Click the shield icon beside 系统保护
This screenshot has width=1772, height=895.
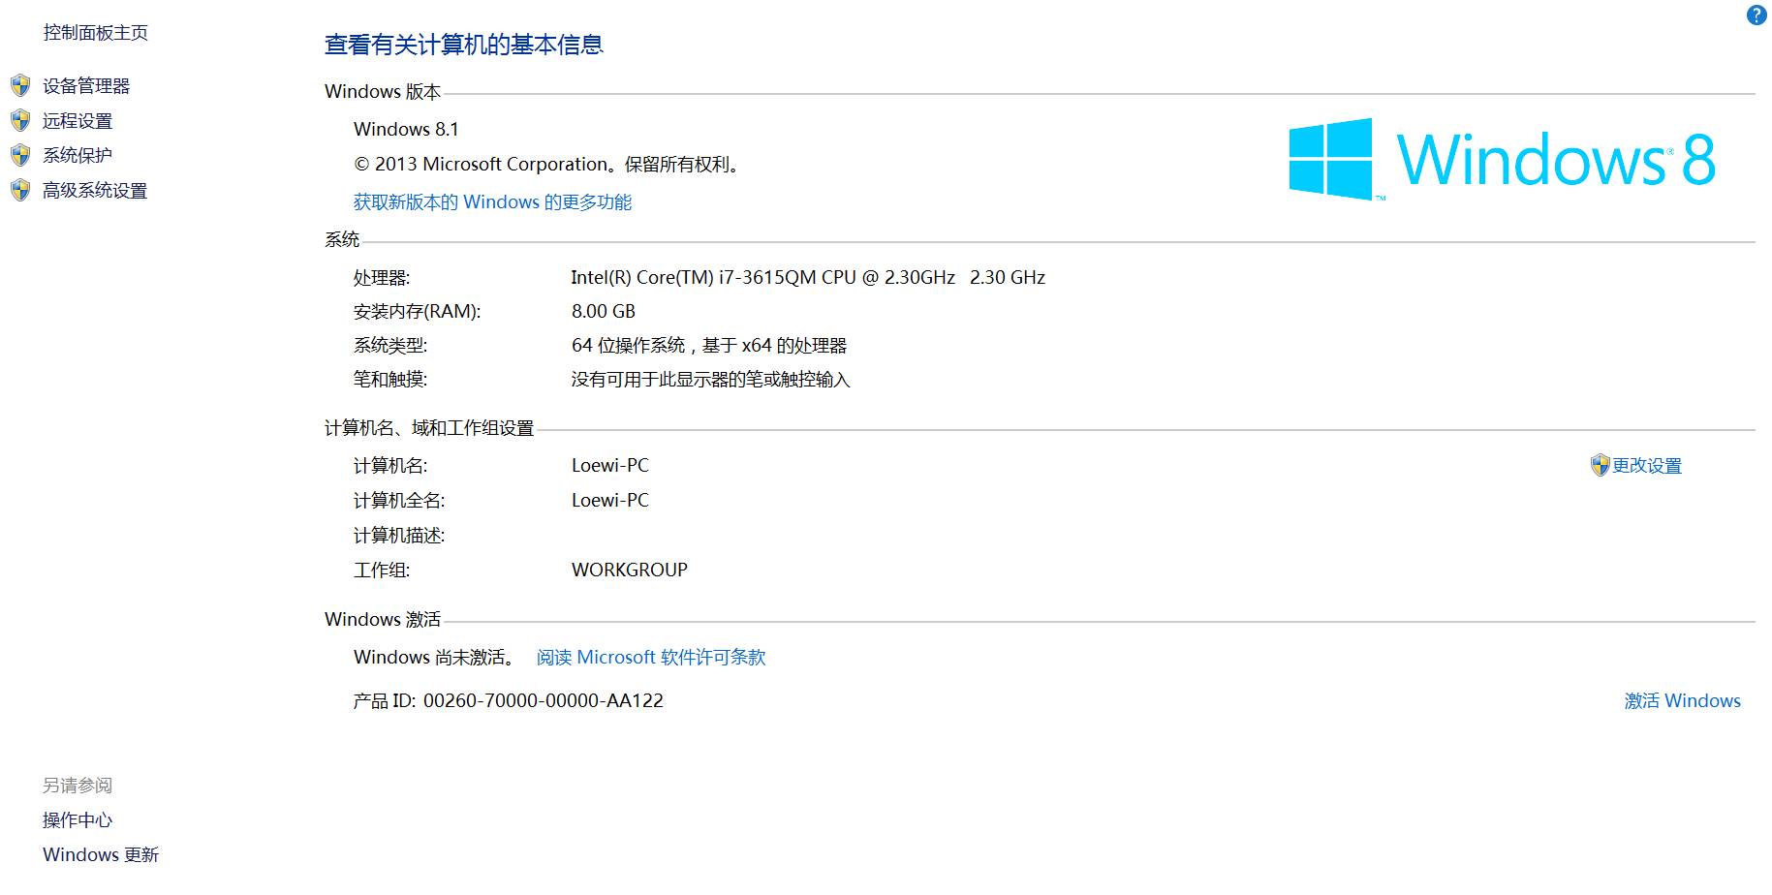20,155
